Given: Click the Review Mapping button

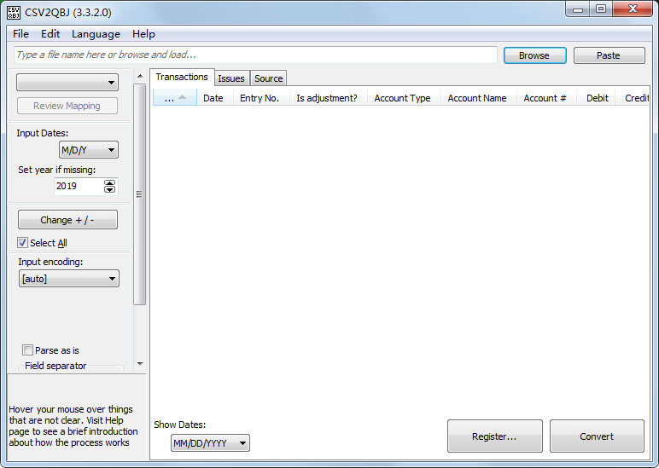Looking at the screenshot, I should [67, 106].
